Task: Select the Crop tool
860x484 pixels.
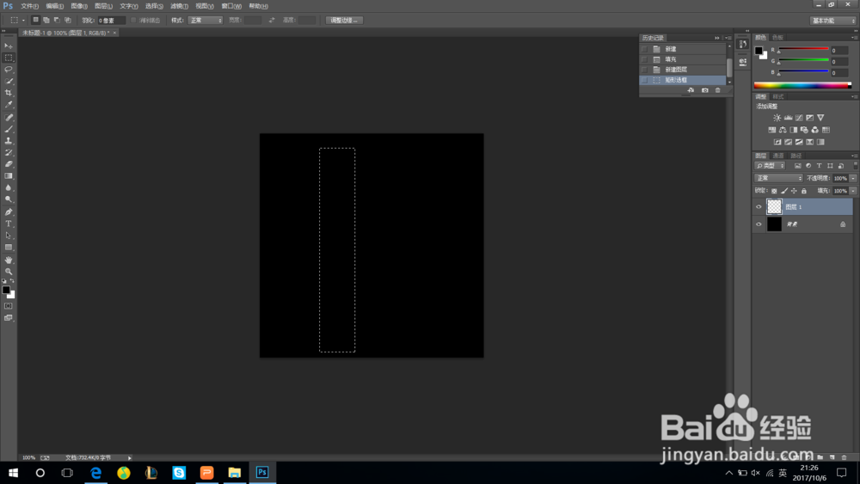Action: (x=9, y=93)
